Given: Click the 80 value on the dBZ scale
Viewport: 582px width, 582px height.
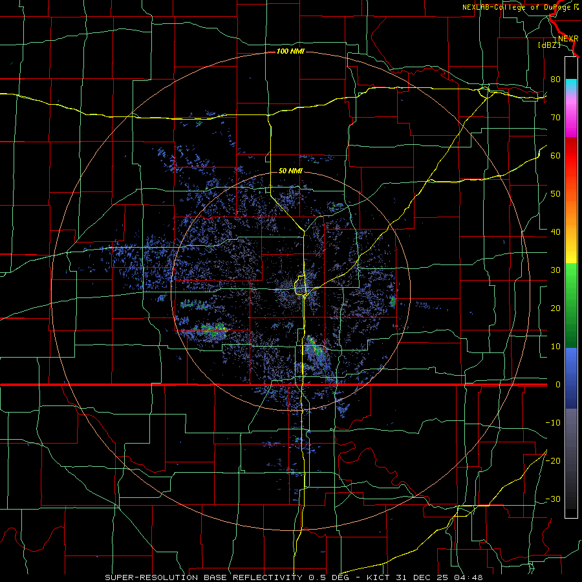Looking at the screenshot, I should (x=555, y=80).
